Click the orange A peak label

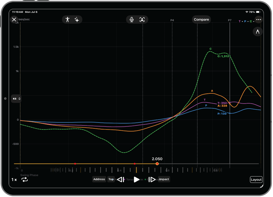tap(212, 91)
